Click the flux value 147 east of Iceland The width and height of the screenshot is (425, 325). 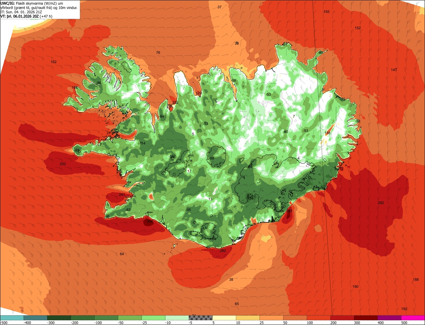tap(394, 70)
